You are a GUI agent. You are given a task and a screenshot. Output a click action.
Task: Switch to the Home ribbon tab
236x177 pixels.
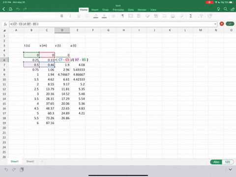[x=84, y=10]
